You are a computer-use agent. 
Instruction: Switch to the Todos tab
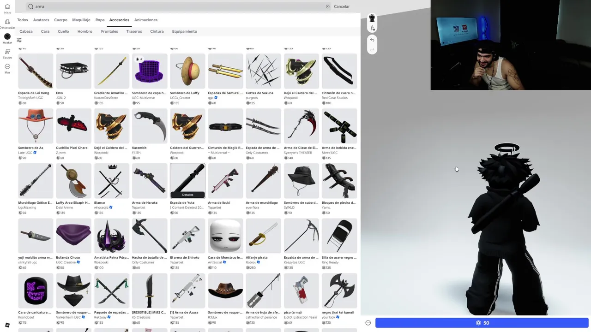[23, 20]
